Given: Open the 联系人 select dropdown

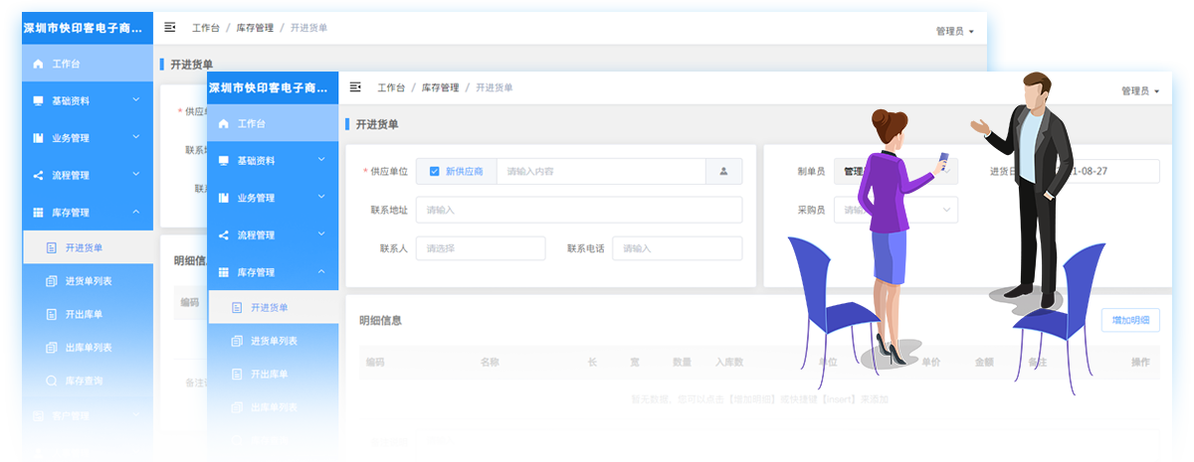Looking at the screenshot, I should coord(481,248).
